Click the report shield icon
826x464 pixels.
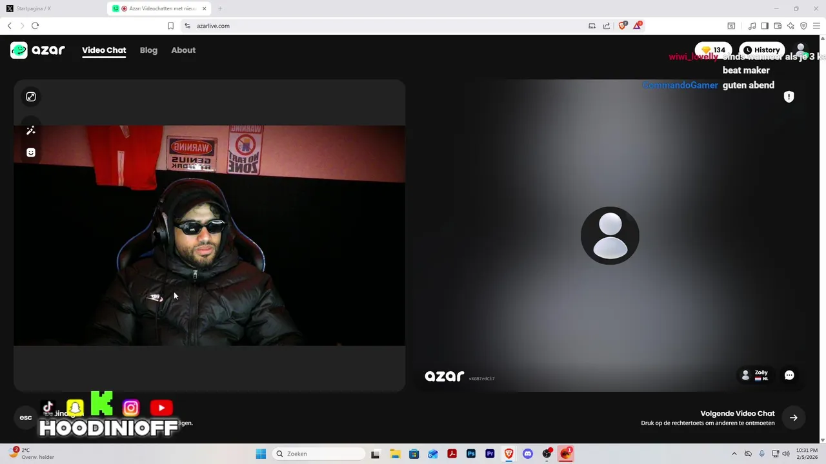(x=789, y=97)
